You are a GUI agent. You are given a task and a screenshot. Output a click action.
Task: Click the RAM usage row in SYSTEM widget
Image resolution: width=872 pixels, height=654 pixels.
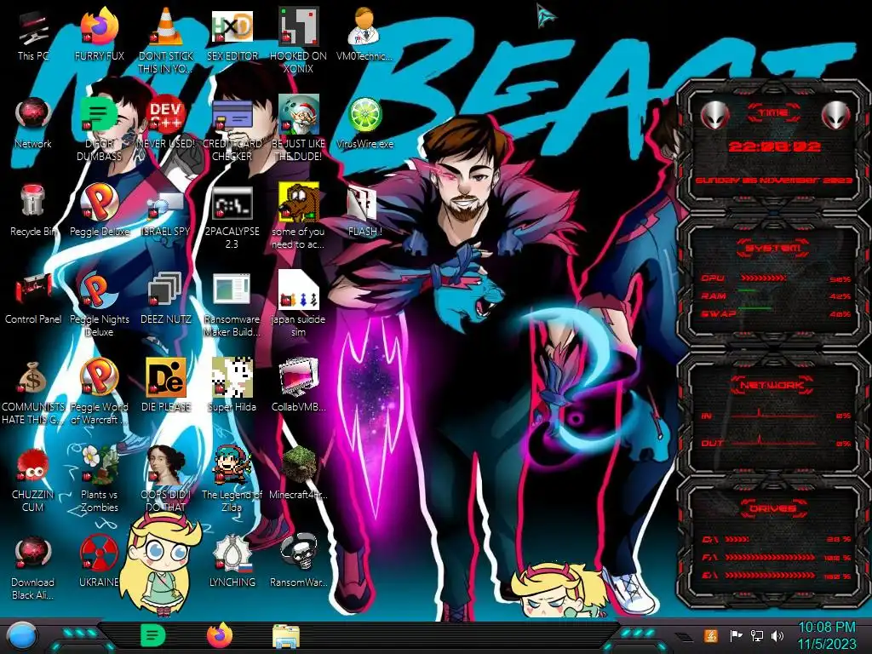pos(776,295)
